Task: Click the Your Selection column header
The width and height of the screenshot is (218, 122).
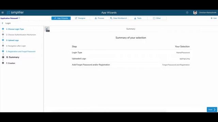Action: coord(182,46)
